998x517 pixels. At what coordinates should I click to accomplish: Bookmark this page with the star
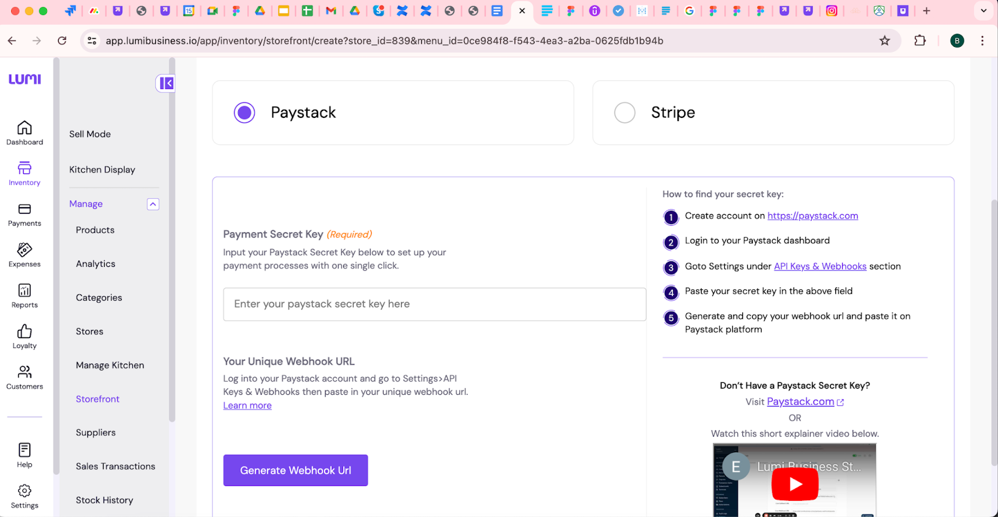pos(884,41)
